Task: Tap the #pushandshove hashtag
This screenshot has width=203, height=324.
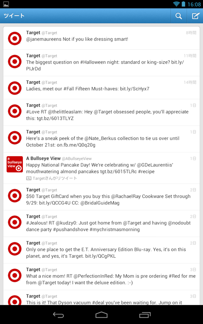Action: 71,229
